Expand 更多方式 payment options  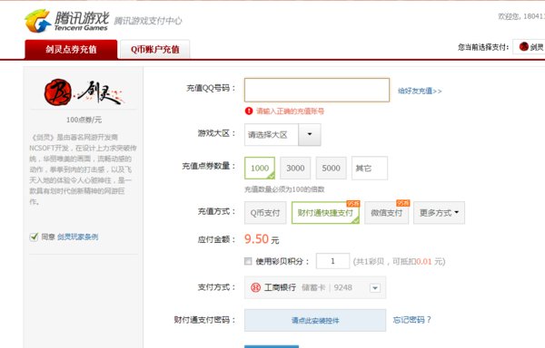tap(439, 212)
